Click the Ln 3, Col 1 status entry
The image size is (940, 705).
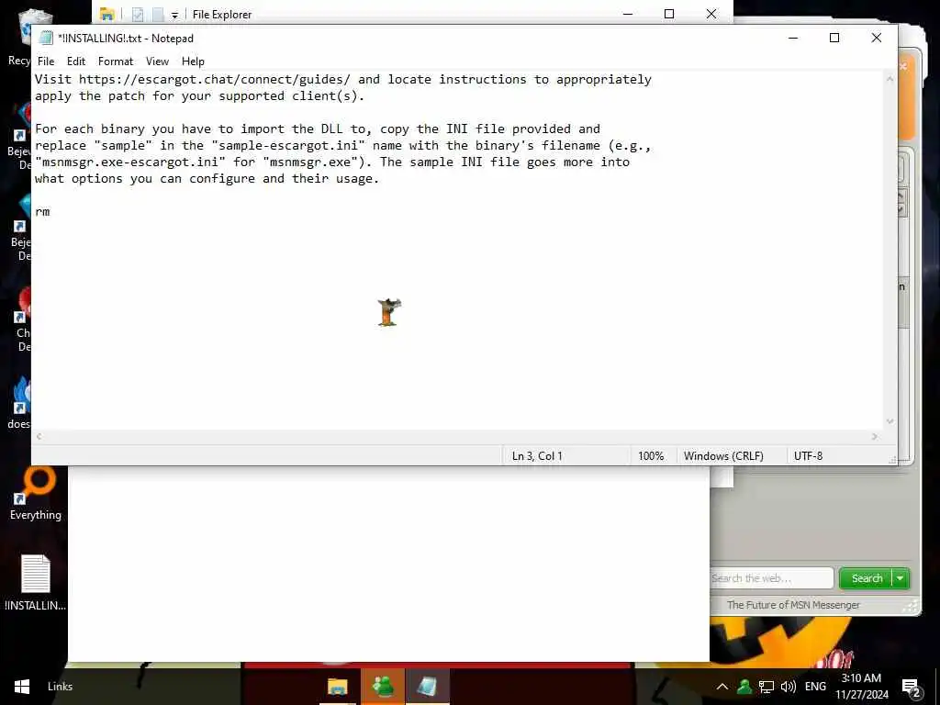pos(537,456)
